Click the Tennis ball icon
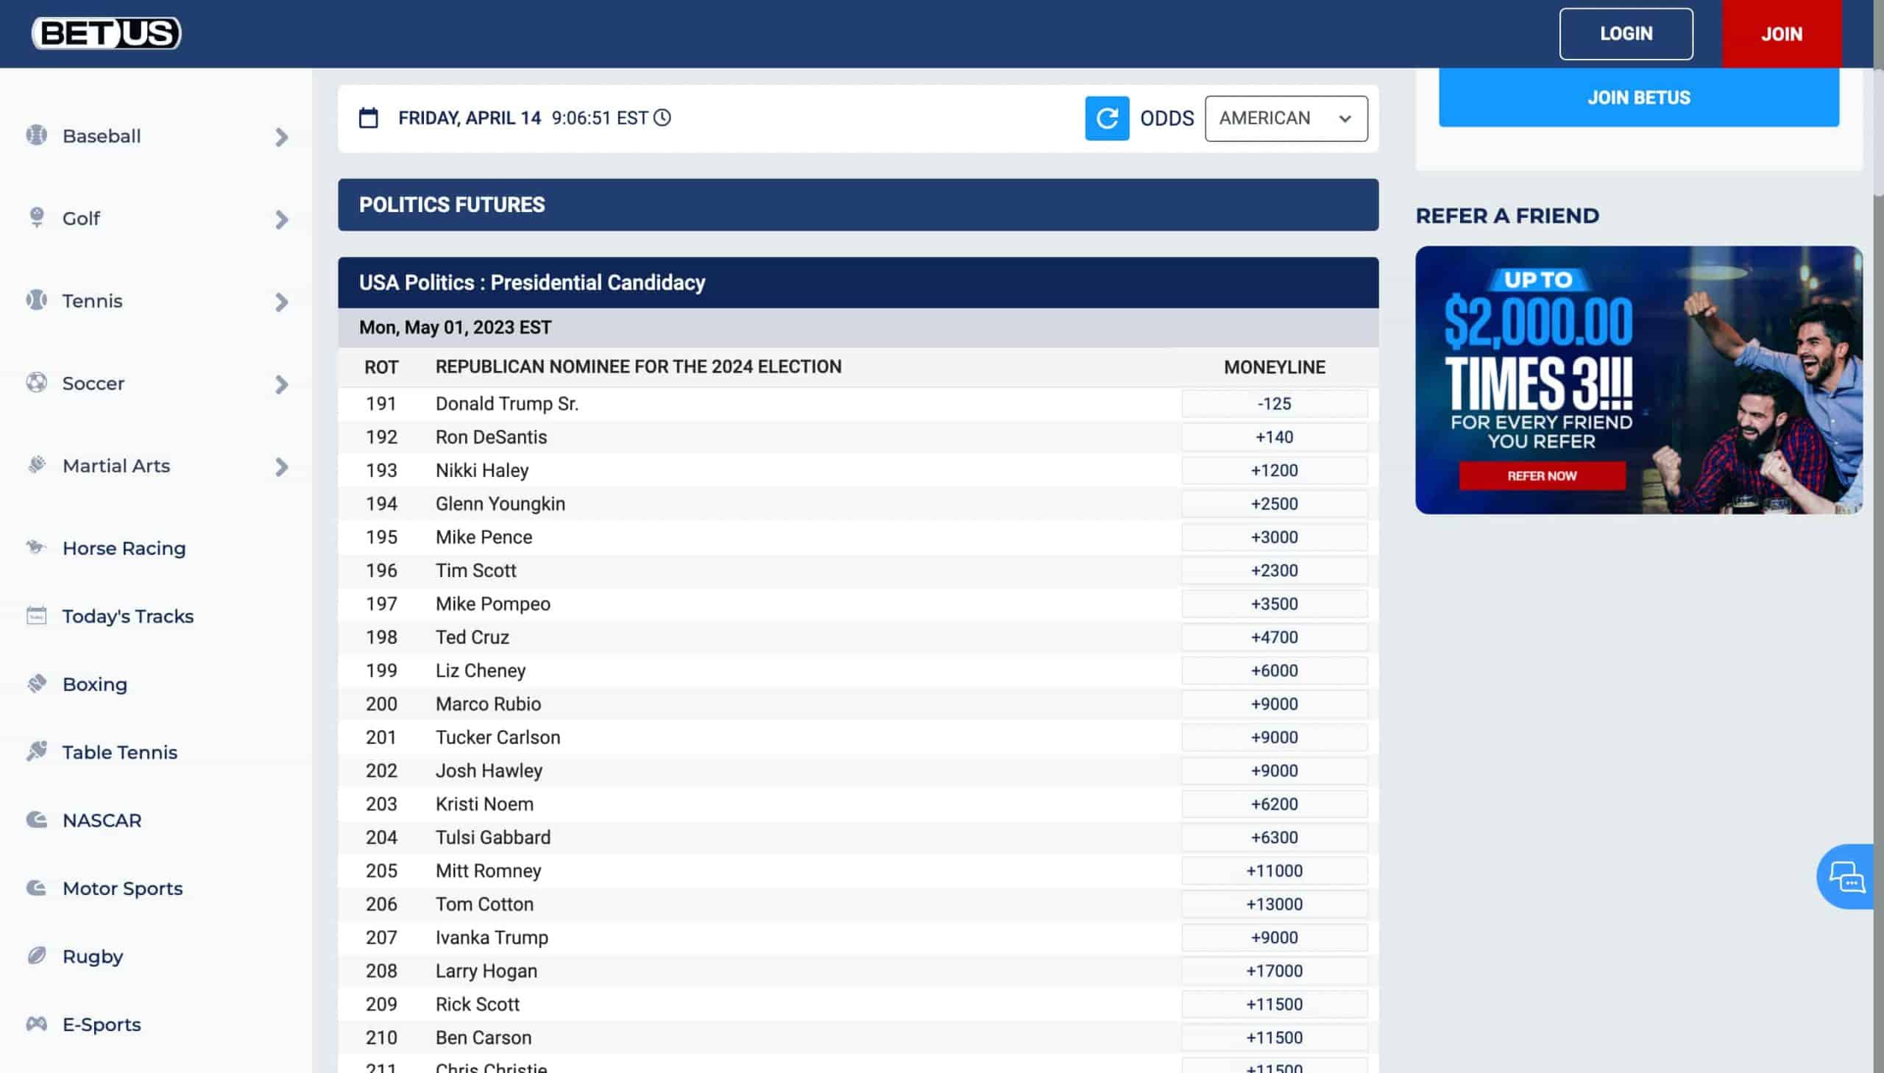1884x1073 pixels. coord(36,300)
